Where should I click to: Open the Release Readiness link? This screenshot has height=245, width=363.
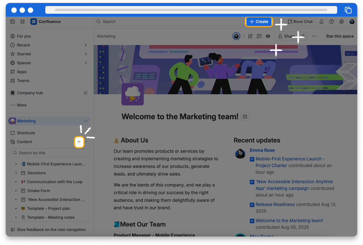pyautogui.click(x=275, y=204)
